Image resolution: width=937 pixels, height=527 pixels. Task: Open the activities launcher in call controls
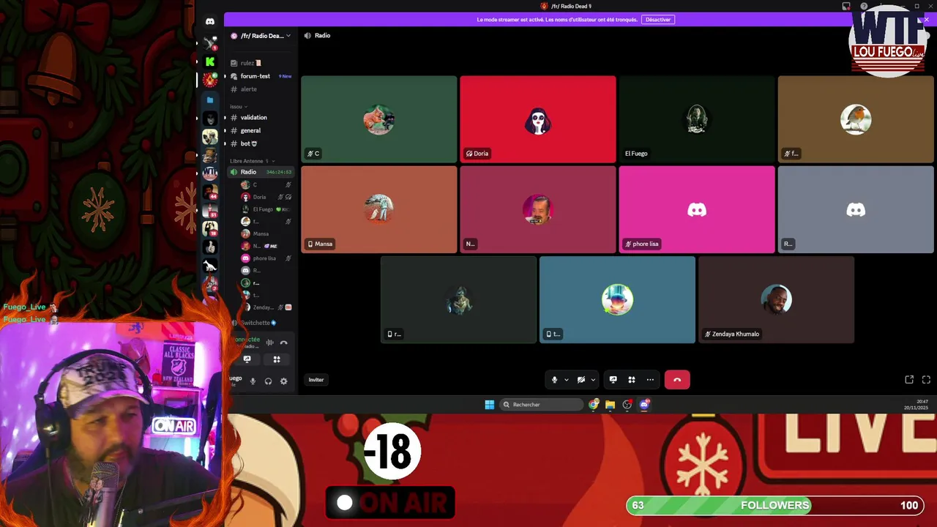(x=632, y=379)
